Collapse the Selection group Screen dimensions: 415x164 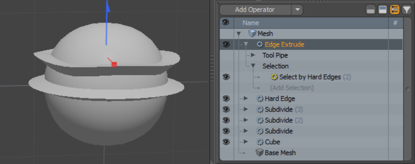tap(253, 66)
